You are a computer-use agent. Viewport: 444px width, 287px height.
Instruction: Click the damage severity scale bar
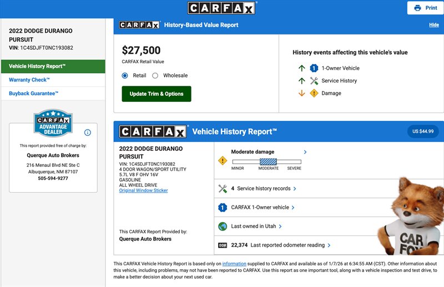268,161
